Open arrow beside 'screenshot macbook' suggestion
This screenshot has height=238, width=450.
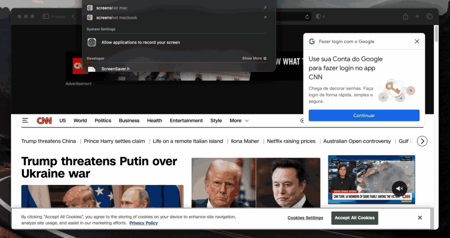point(265,17)
